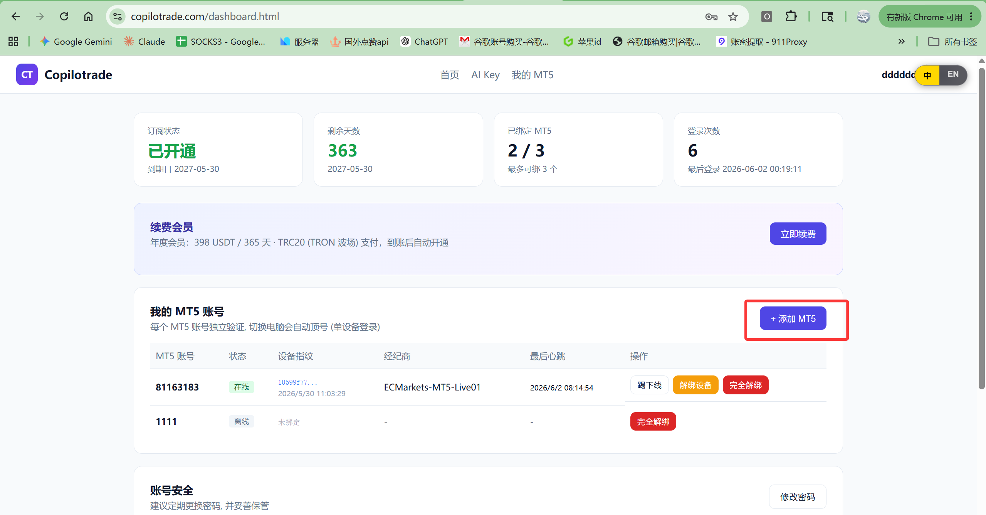Click the + 添加 MT5 button
This screenshot has width=986, height=515.
point(793,318)
